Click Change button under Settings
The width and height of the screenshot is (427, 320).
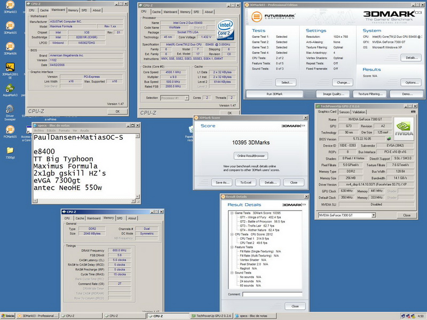[x=343, y=83]
